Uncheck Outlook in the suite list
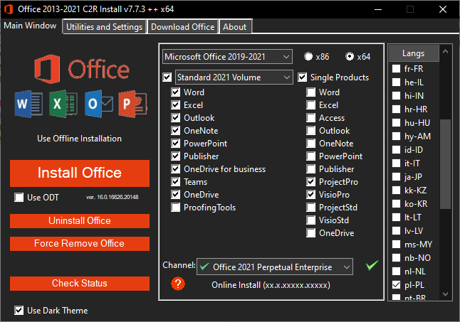The width and height of the screenshot is (460, 322). pos(176,118)
